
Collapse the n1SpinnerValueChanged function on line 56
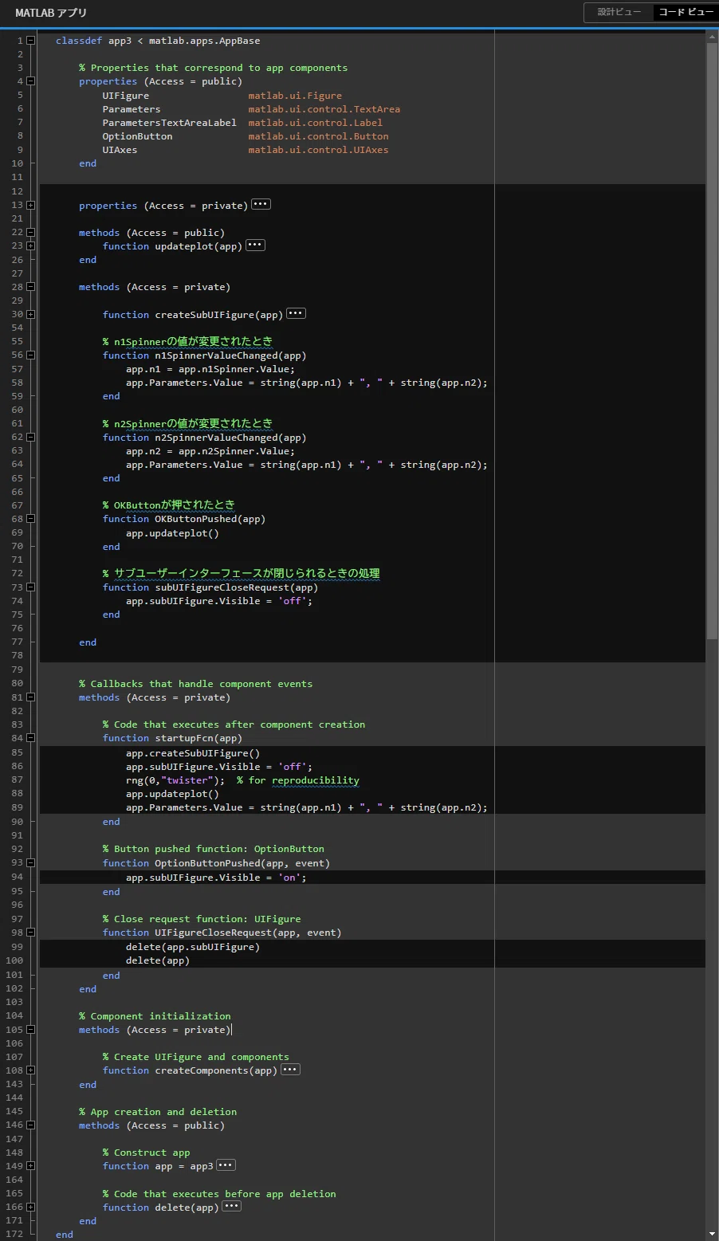(31, 355)
